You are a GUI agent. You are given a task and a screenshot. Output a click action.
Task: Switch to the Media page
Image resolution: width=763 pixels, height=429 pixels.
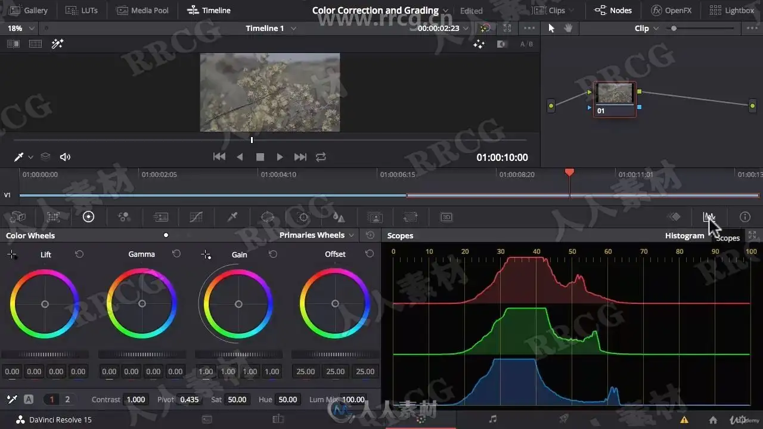[x=207, y=419]
